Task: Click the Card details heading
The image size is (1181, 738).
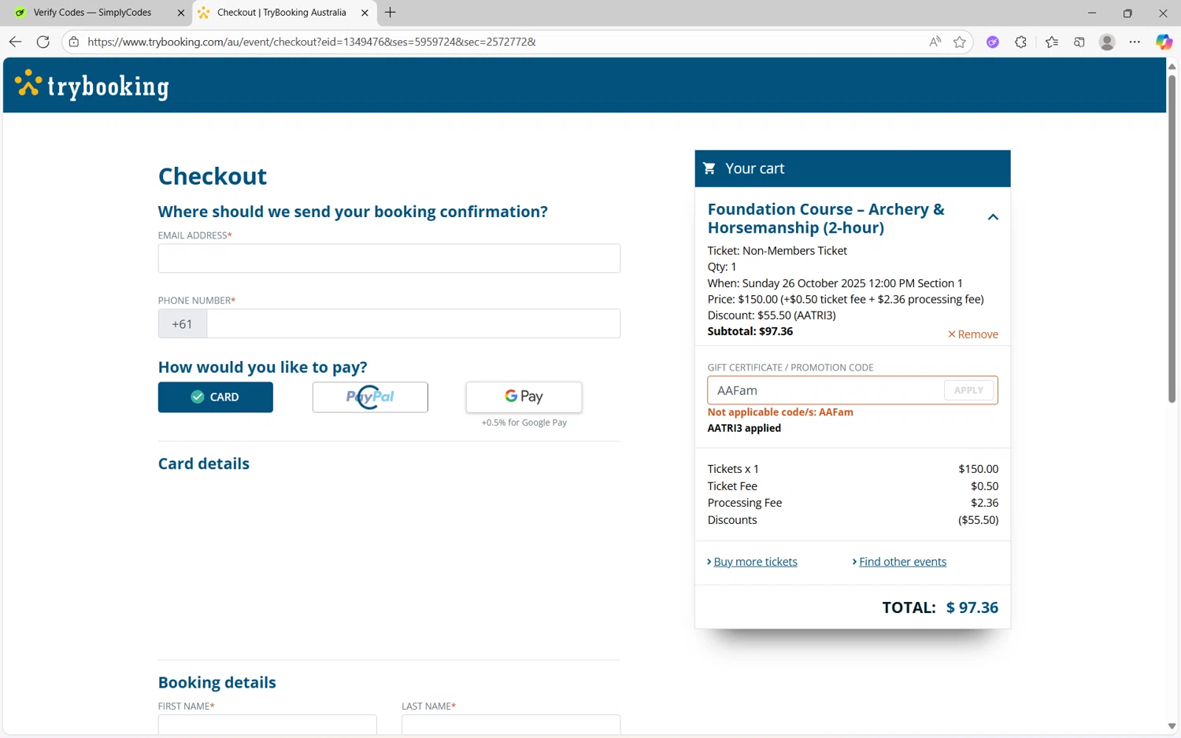Action: coord(204,464)
